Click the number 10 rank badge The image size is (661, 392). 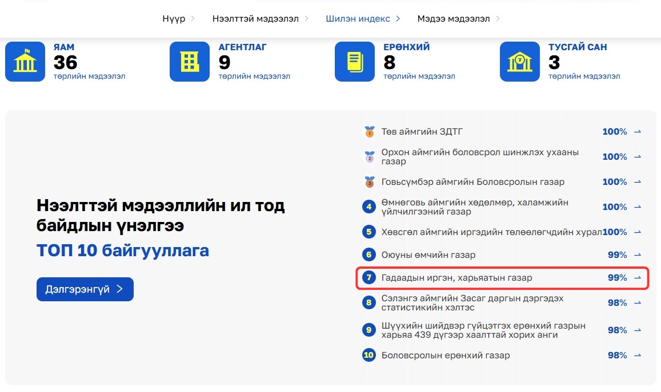click(x=369, y=355)
